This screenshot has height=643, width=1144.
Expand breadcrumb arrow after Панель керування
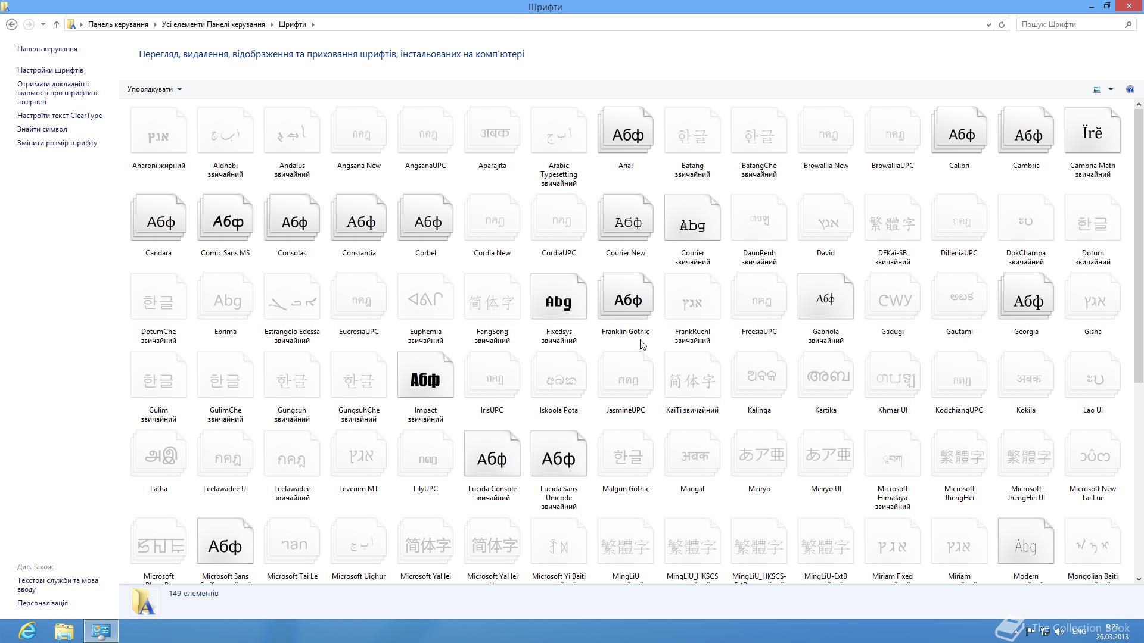click(155, 24)
